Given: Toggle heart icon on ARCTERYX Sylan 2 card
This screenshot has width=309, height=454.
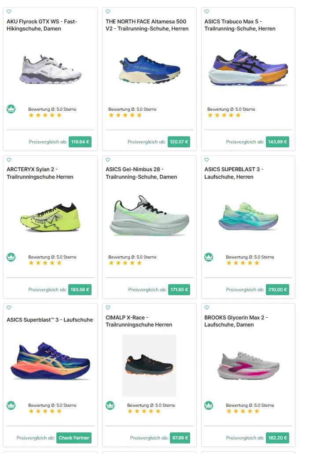Looking at the screenshot, I should pyautogui.click(x=9, y=160).
